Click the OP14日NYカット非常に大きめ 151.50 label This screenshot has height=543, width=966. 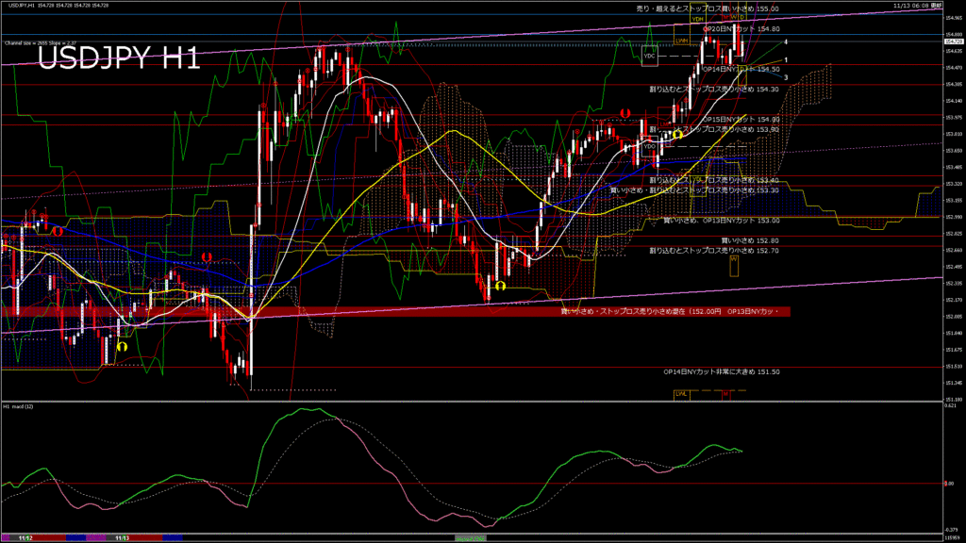click(721, 371)
